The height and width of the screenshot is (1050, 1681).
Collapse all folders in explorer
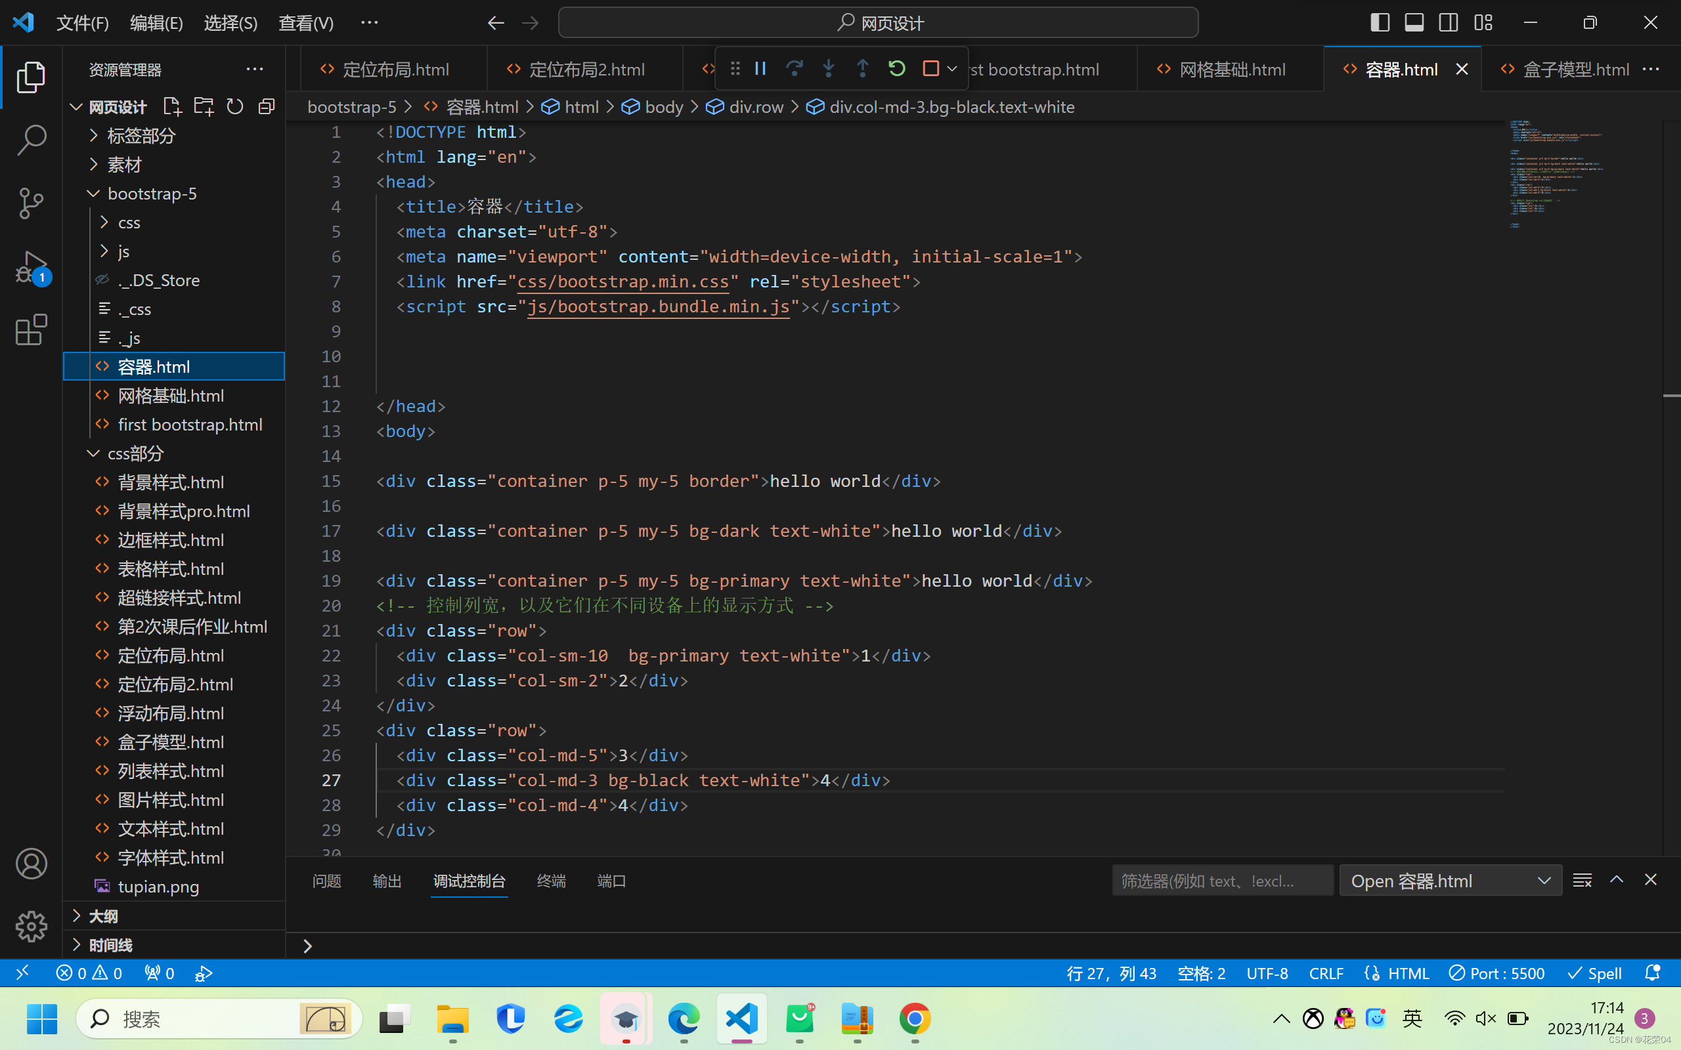point(267,106)
